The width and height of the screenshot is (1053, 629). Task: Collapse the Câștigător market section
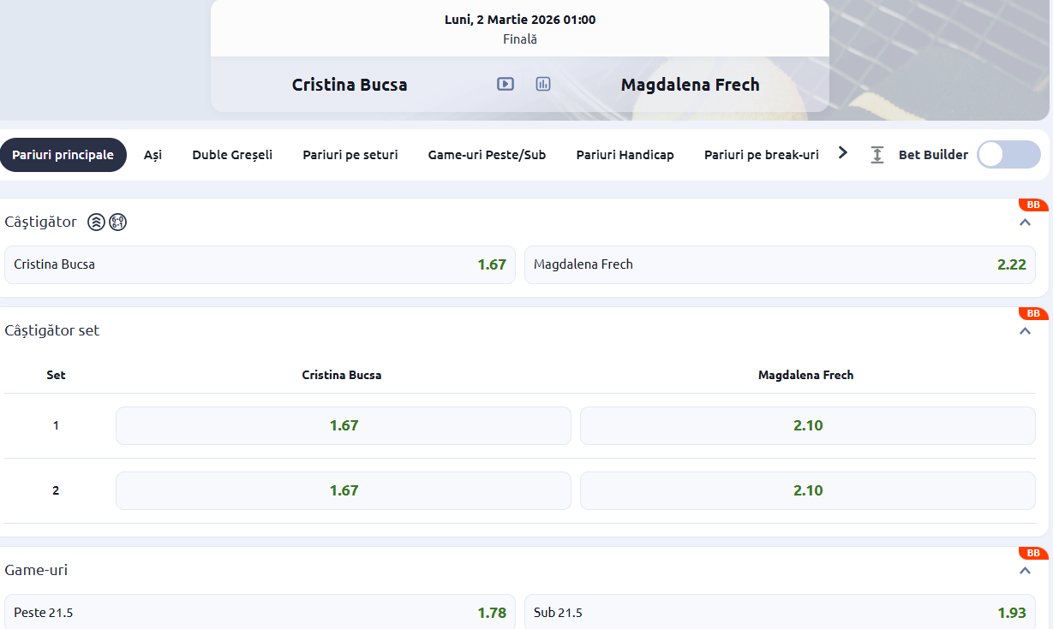(x=1025, y=223)
